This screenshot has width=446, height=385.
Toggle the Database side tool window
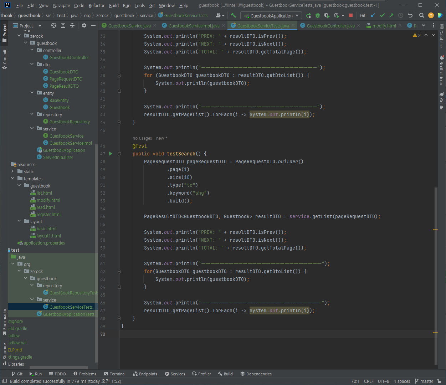click(x=441, y=36)
